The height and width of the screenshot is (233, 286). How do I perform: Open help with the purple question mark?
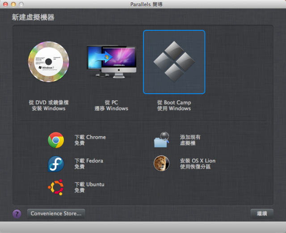pyautogui.click(x=17, y=214)
